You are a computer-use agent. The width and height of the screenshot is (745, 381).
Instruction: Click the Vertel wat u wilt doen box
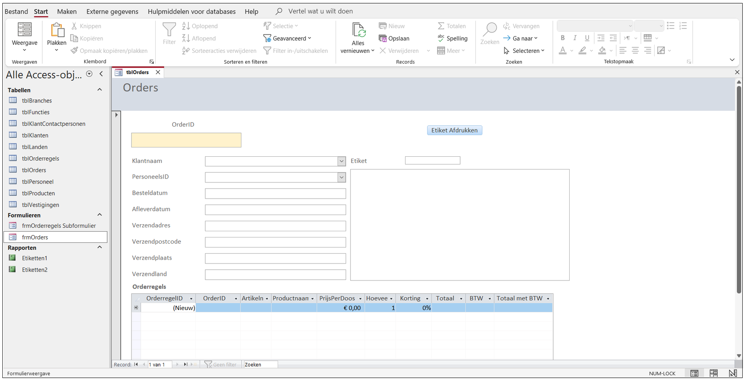coord(321,11)
